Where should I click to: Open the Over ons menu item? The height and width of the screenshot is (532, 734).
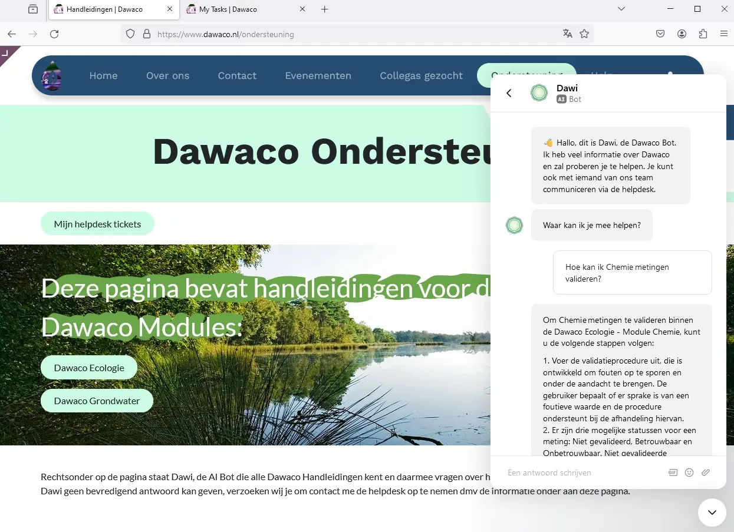[x=168, y=75]
